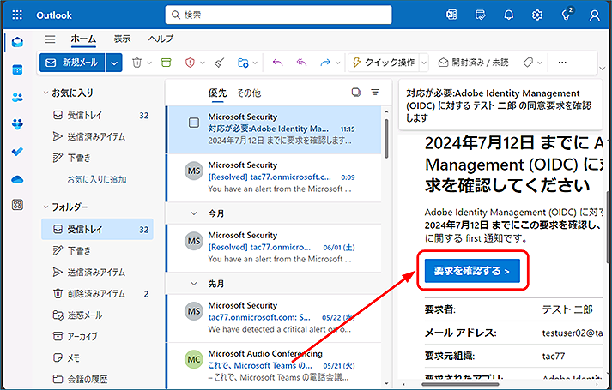Open tips lightbulb icon with badge 2
The width and height of the screenshot is (612, 390).
tap(567, 15)
